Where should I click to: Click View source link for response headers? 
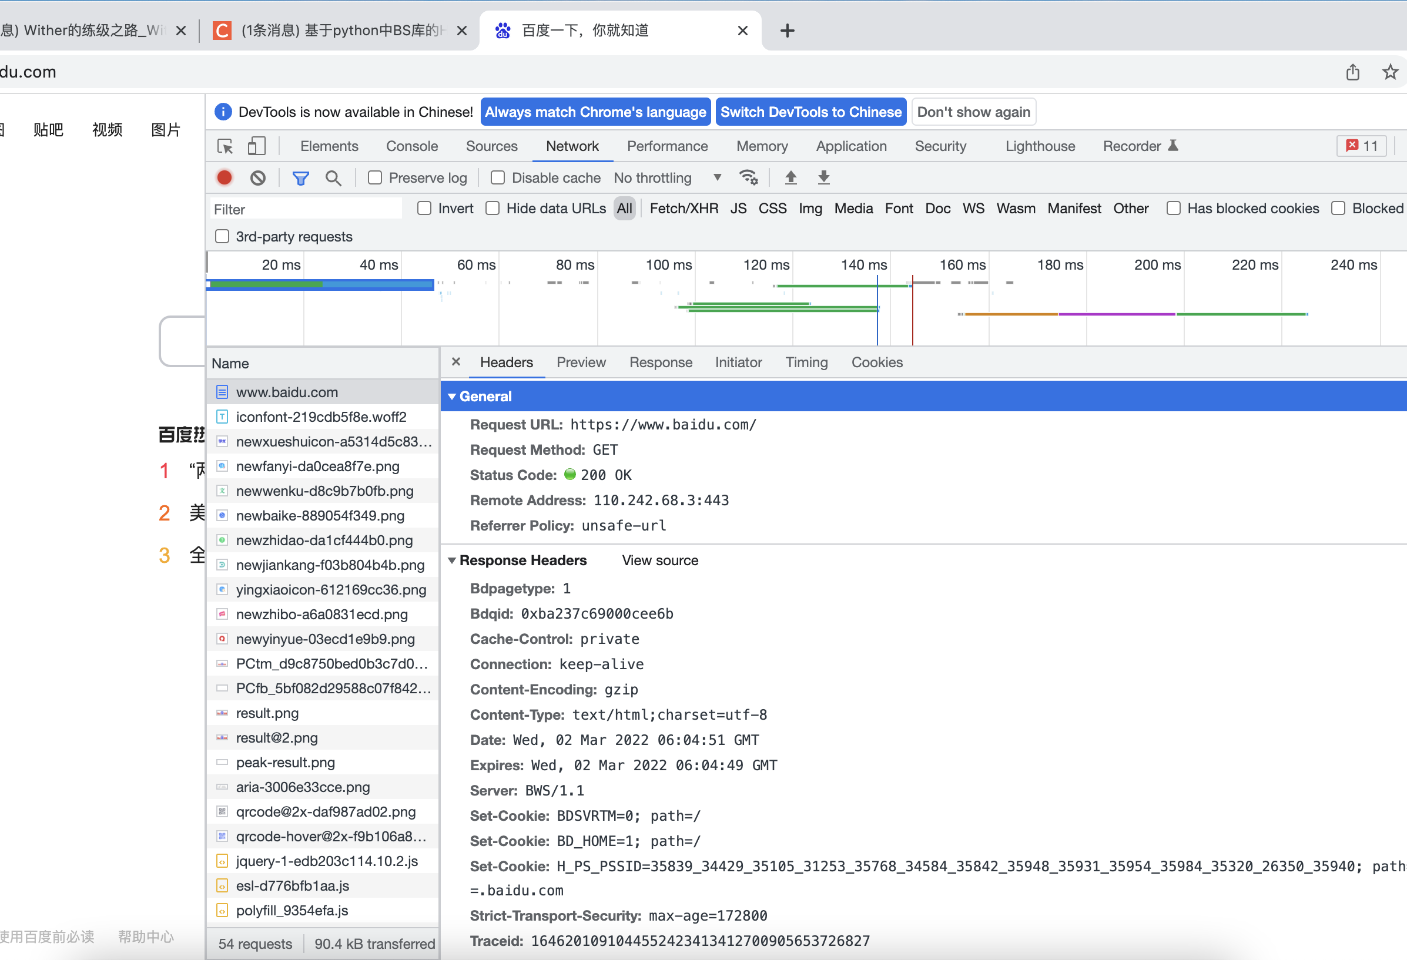pos(660,560)
